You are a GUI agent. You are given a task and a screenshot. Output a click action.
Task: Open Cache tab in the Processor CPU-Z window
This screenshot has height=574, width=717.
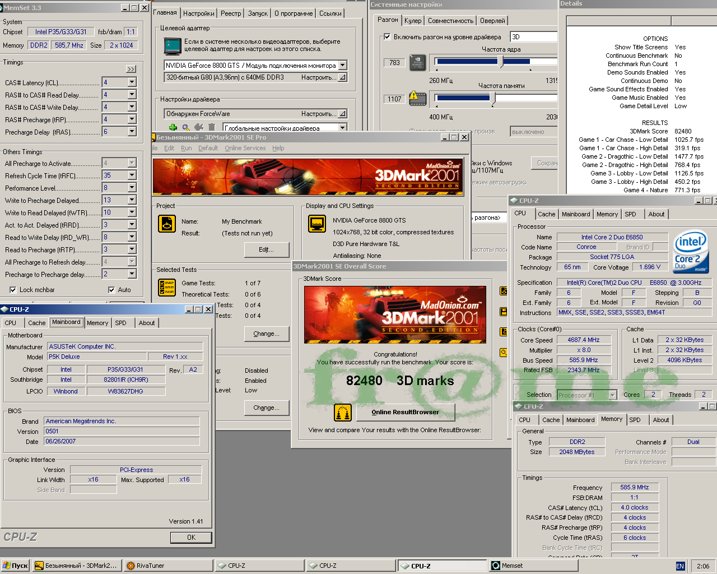547,214
